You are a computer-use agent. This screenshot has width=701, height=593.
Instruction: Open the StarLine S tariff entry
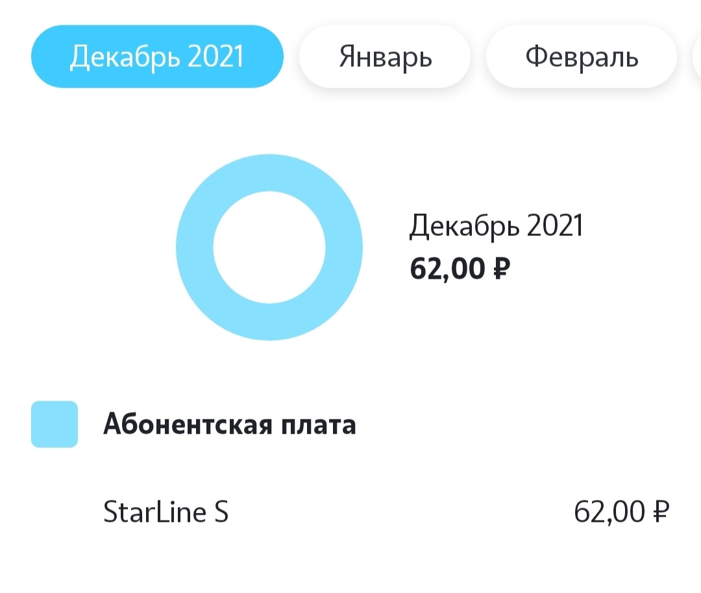[x=166, y=513]
